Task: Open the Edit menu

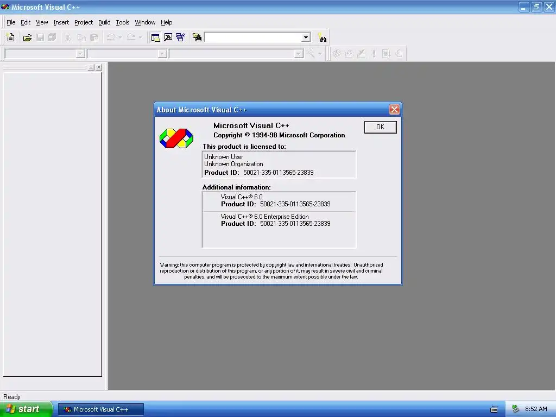Action: (26, 22)
